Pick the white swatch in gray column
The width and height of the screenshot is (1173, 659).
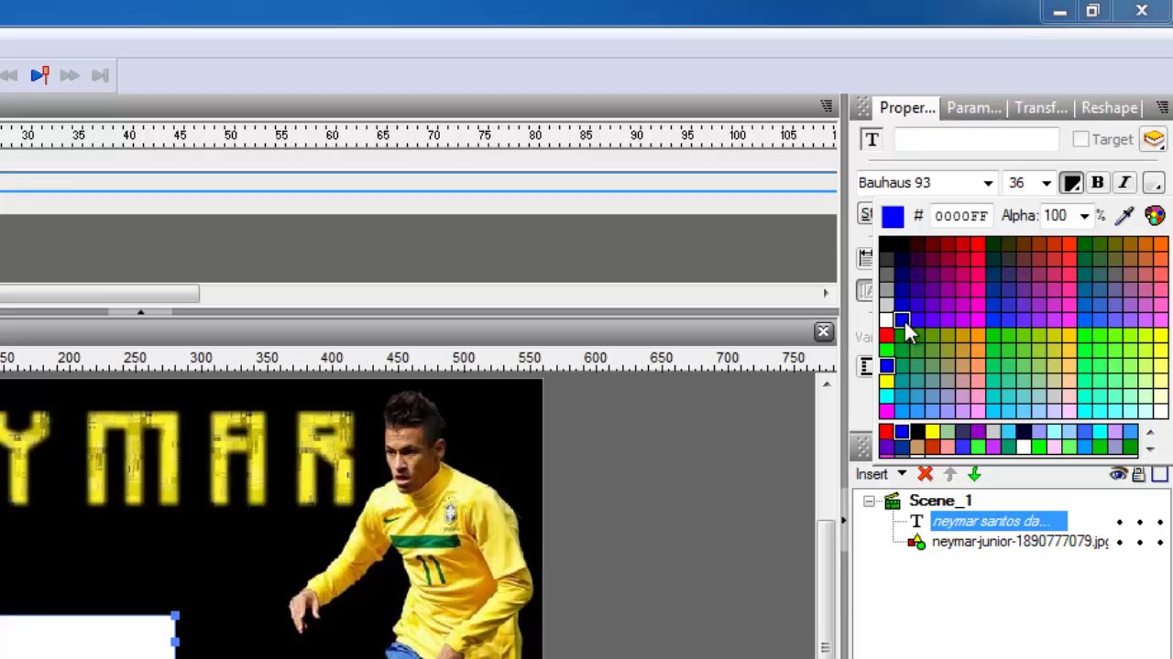[x=886, y=320]
